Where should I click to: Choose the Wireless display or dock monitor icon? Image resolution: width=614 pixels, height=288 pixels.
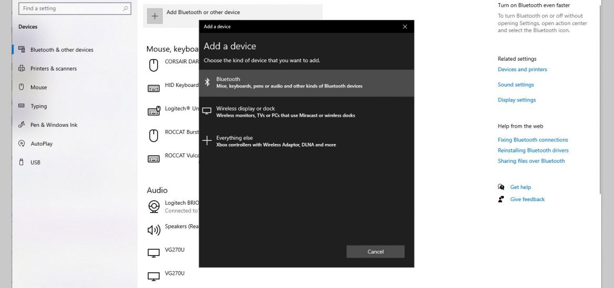207,112
